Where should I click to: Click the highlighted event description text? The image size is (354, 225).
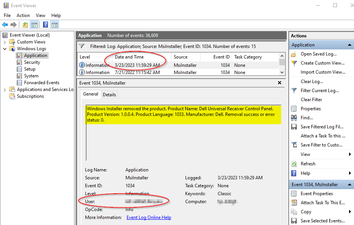(183, 114)
